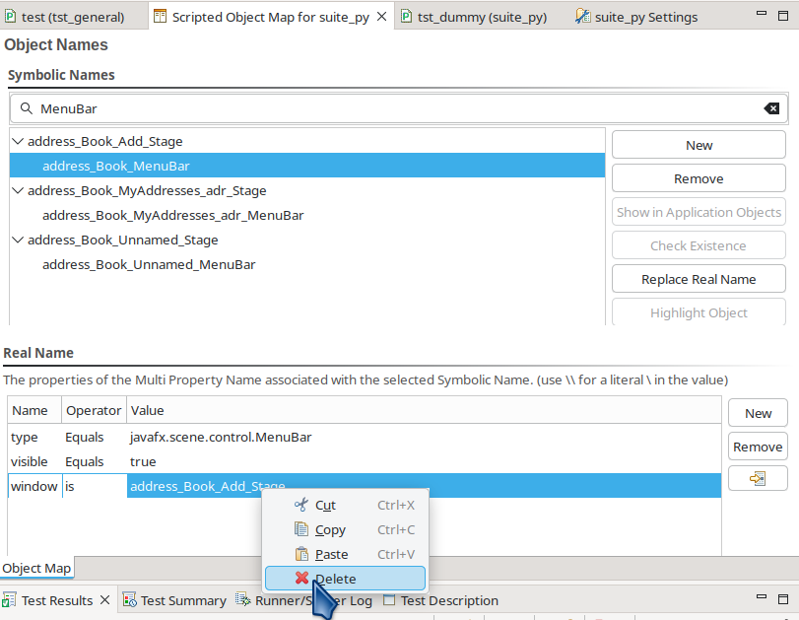Select address_Book_Unnamed_MenuBar in the tree
Viewport: 799px width, 620px height.
tap(149, 264)
